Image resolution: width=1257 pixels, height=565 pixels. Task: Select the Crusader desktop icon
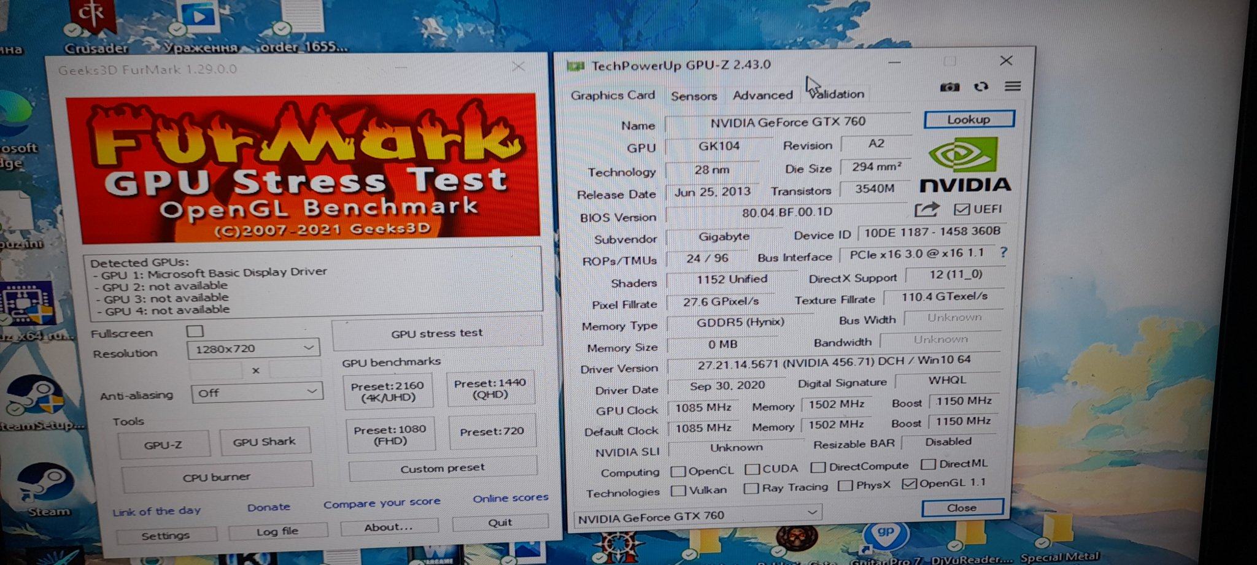(95, 27)
